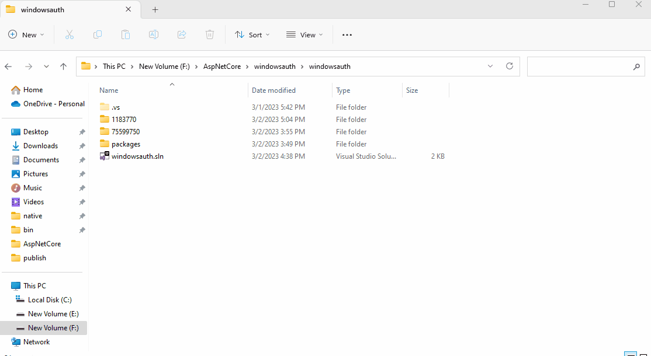This screenshot has width=651, height=356.
Task: Click the Cut icon in the toolbar
Action: tap(70, 34)
